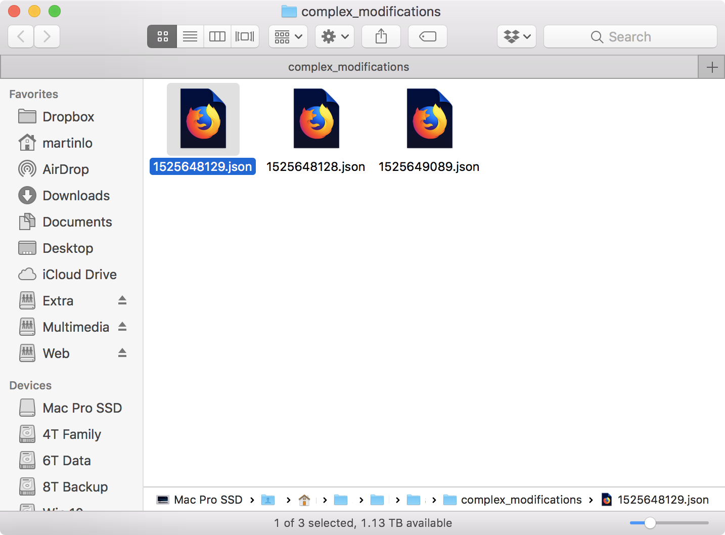
Task: Click the 1525649089.json file name label
Action: coord(429,167)
